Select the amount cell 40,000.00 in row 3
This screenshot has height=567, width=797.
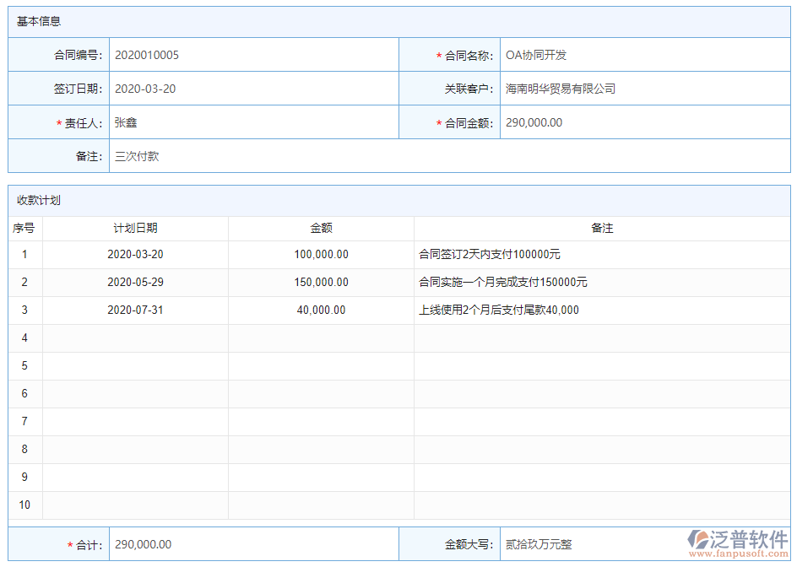(x=321, y=310)
